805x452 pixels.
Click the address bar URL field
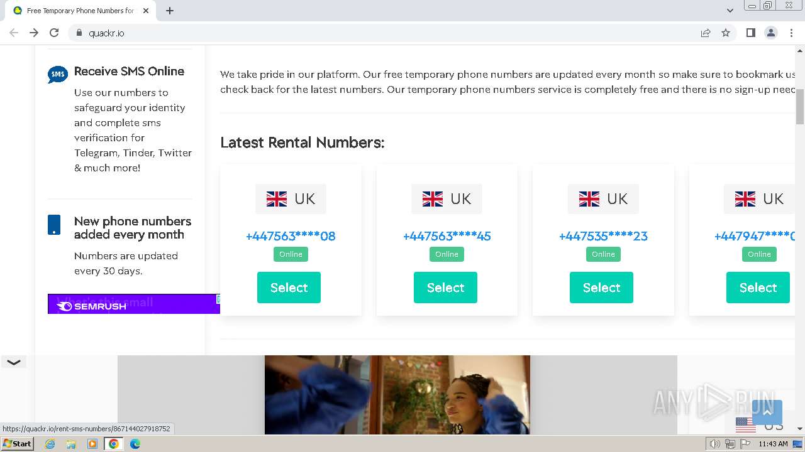377,33
